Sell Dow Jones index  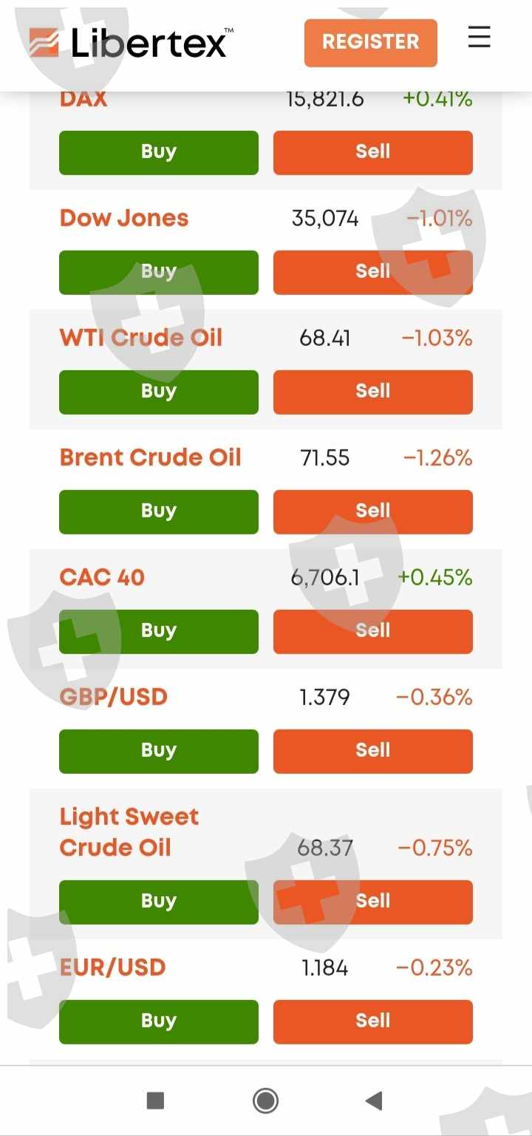coord(372,272)
